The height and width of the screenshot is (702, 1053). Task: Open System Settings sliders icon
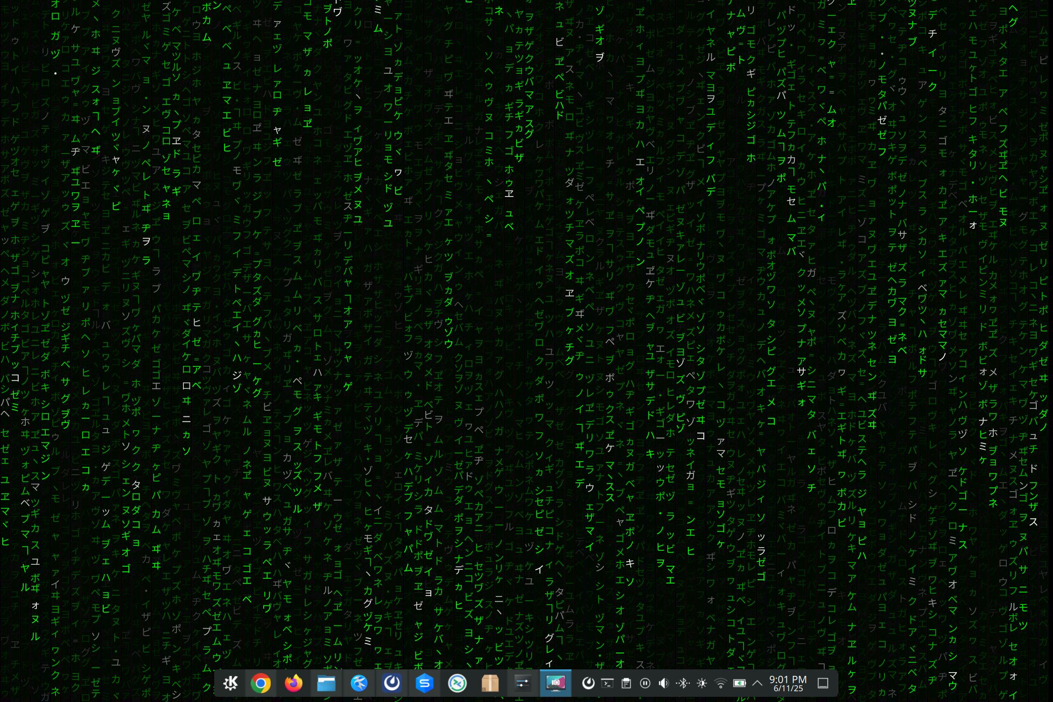point(522,683)
